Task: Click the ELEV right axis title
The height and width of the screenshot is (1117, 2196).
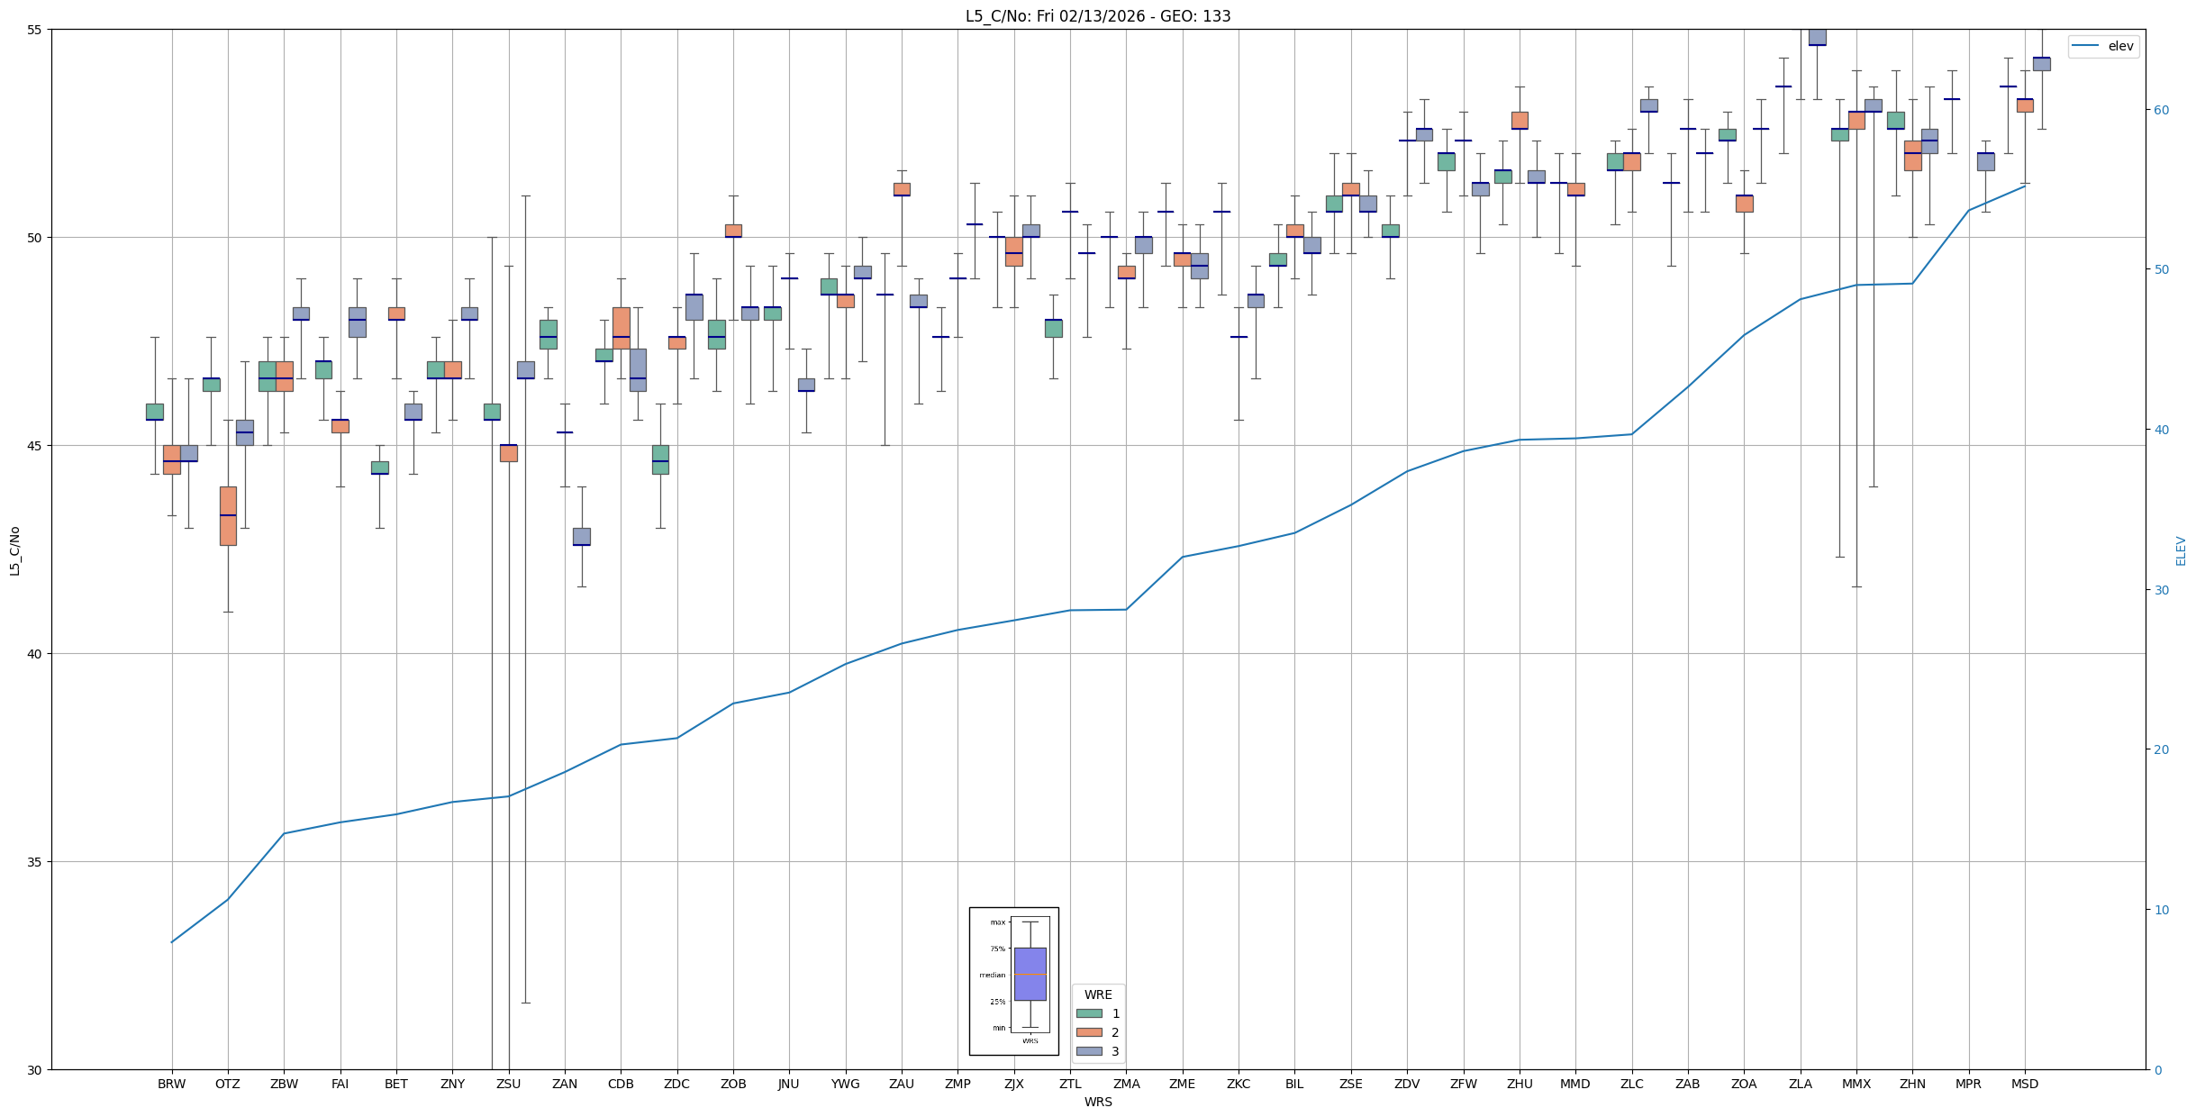Action: (2181, 550)
